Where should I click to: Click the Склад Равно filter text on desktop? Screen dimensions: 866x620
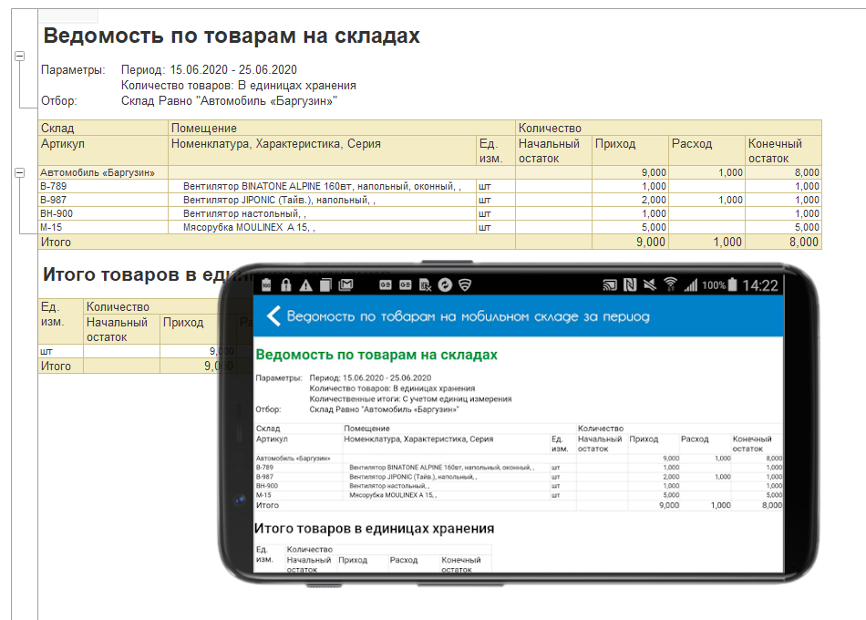pos(229,100)
